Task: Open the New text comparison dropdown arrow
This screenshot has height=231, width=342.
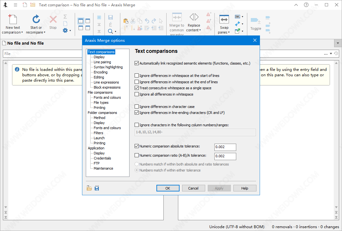Action: point(22,32)
